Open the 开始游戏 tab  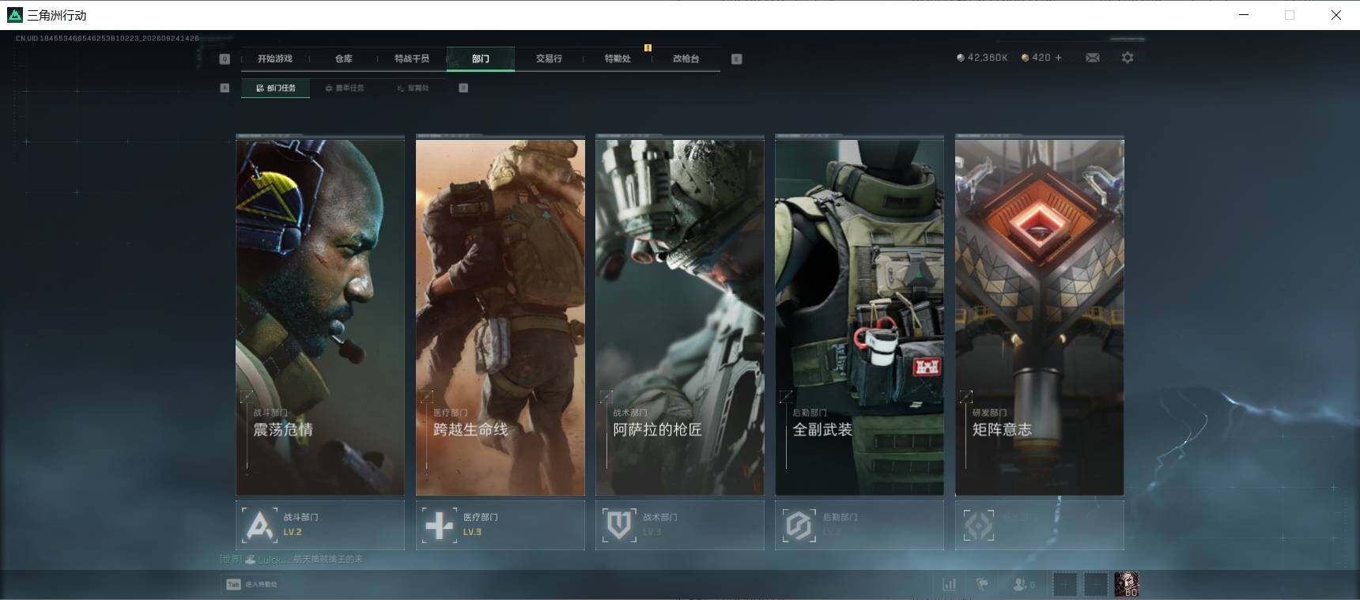point(274,58)
